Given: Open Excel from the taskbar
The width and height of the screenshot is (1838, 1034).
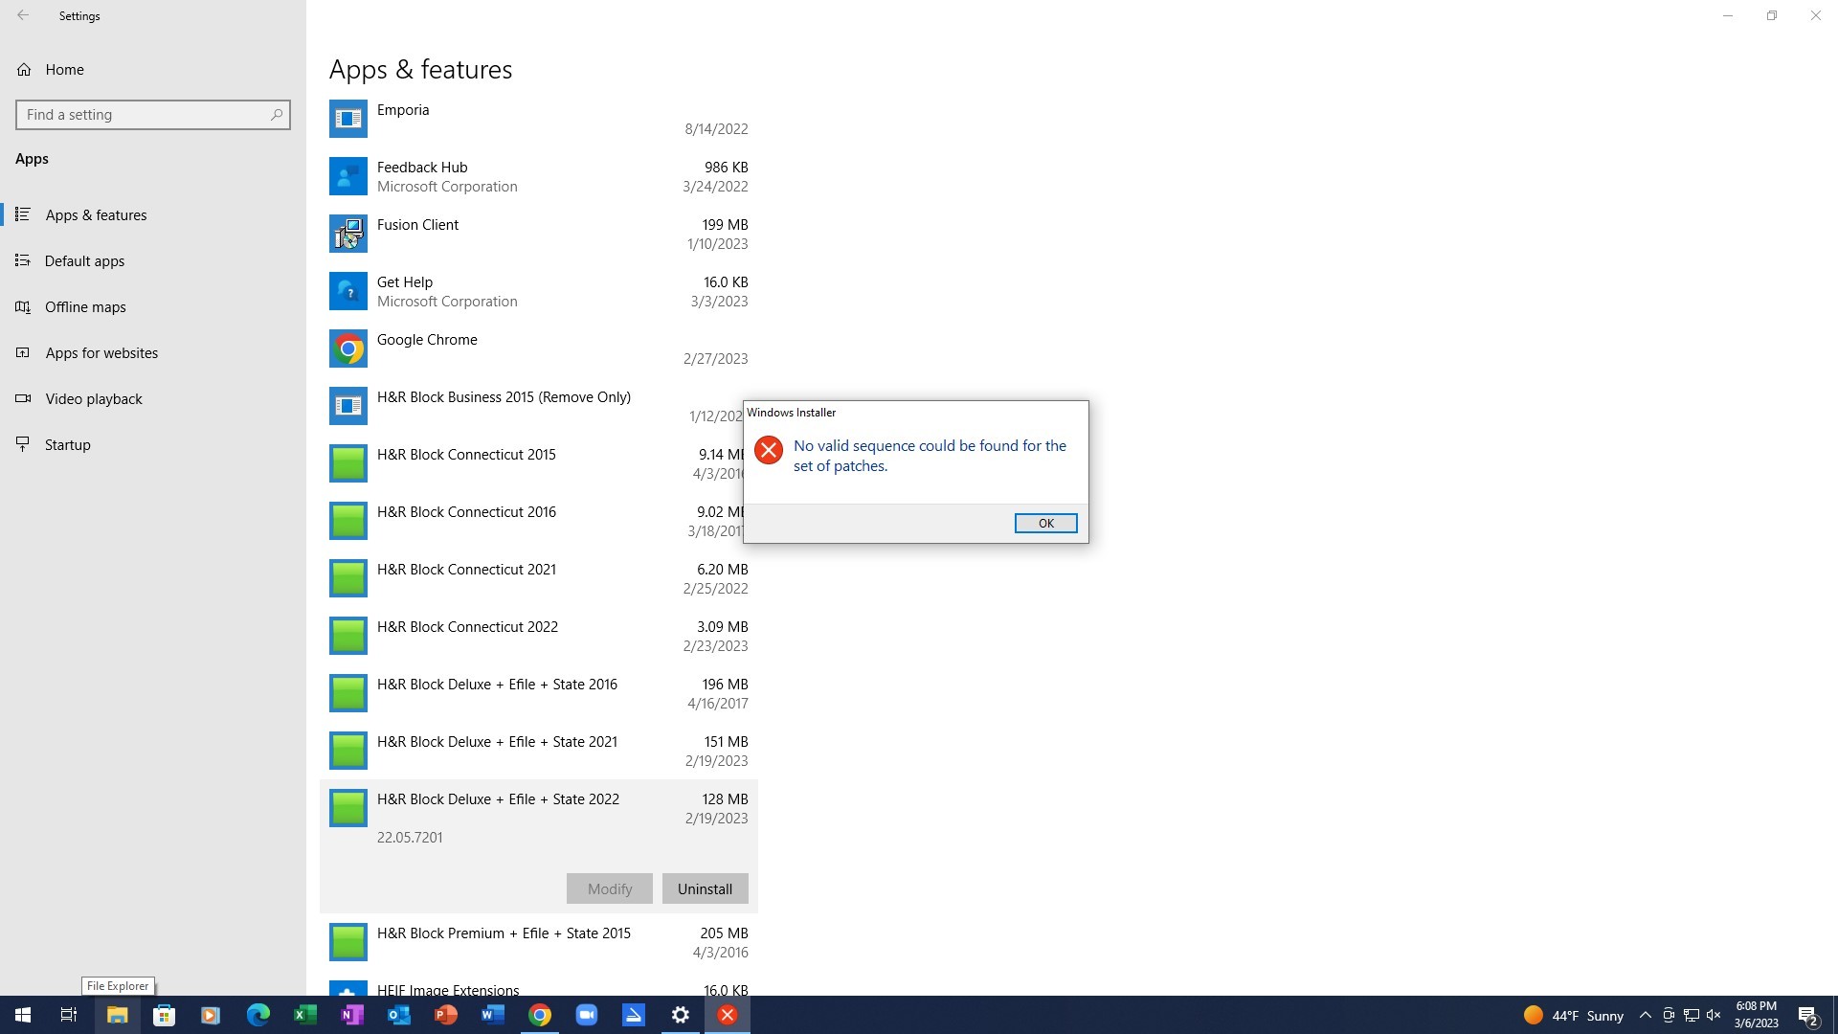Looking at the screenshot, I should 305,1015.
